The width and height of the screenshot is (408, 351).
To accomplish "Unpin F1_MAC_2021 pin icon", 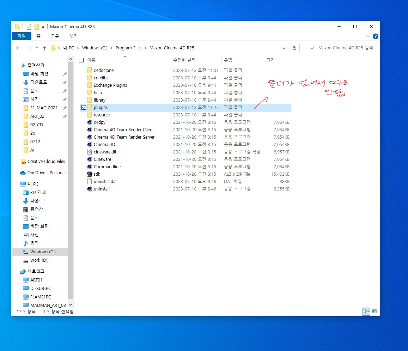I will coord(65,108).
